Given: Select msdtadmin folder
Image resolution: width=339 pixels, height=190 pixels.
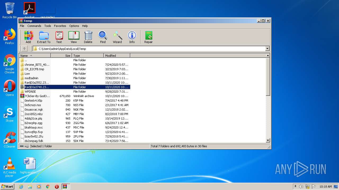Looking at the screenshot, I should [74, 78].
